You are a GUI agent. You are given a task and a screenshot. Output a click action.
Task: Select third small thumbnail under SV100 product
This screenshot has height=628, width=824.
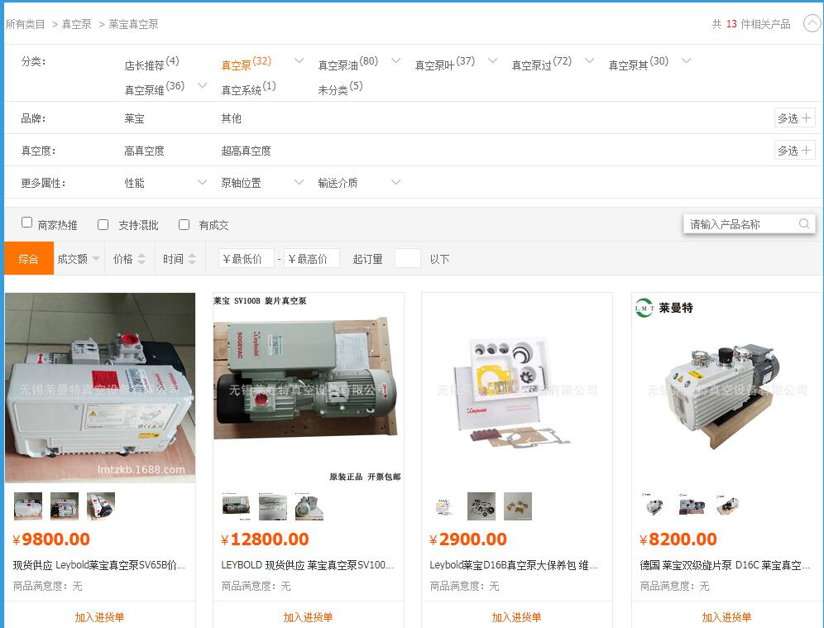309,506
